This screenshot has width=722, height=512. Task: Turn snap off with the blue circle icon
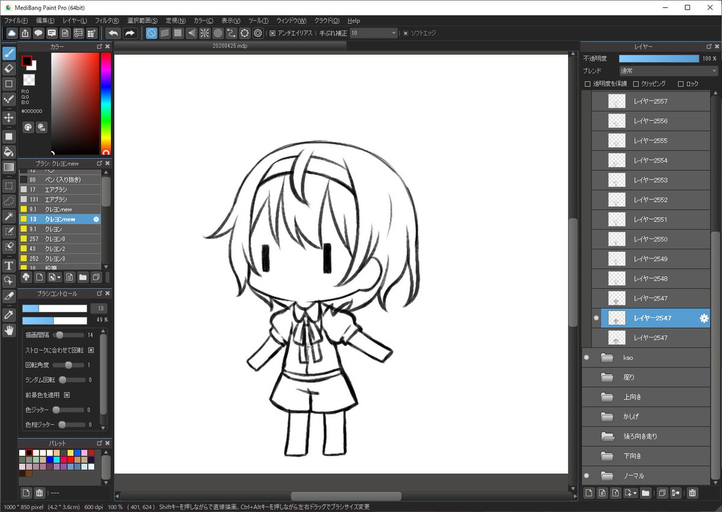151,33
